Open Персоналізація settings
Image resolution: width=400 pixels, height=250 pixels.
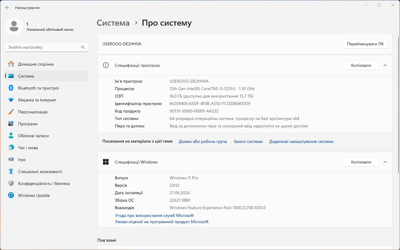[47, 112]
